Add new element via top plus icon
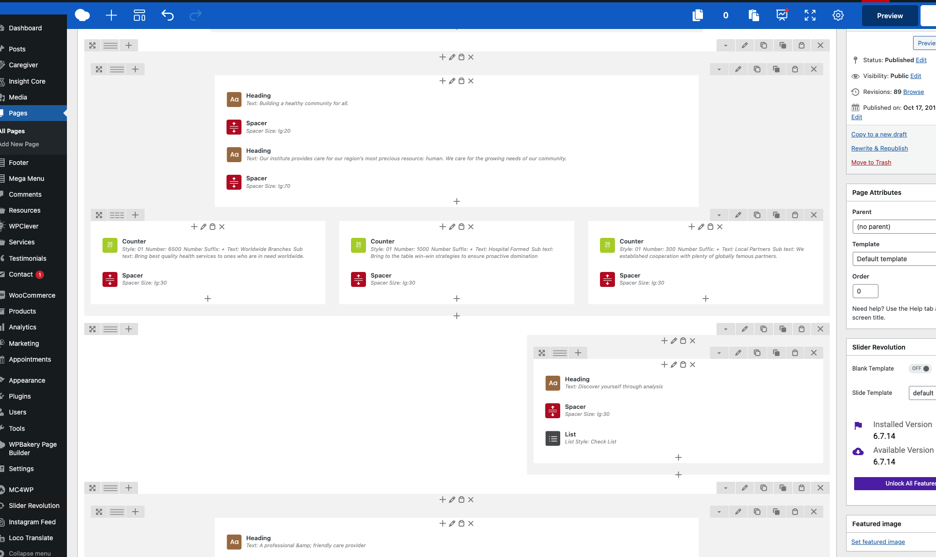Viewport: 936px width, 557px height. (111, 15)
